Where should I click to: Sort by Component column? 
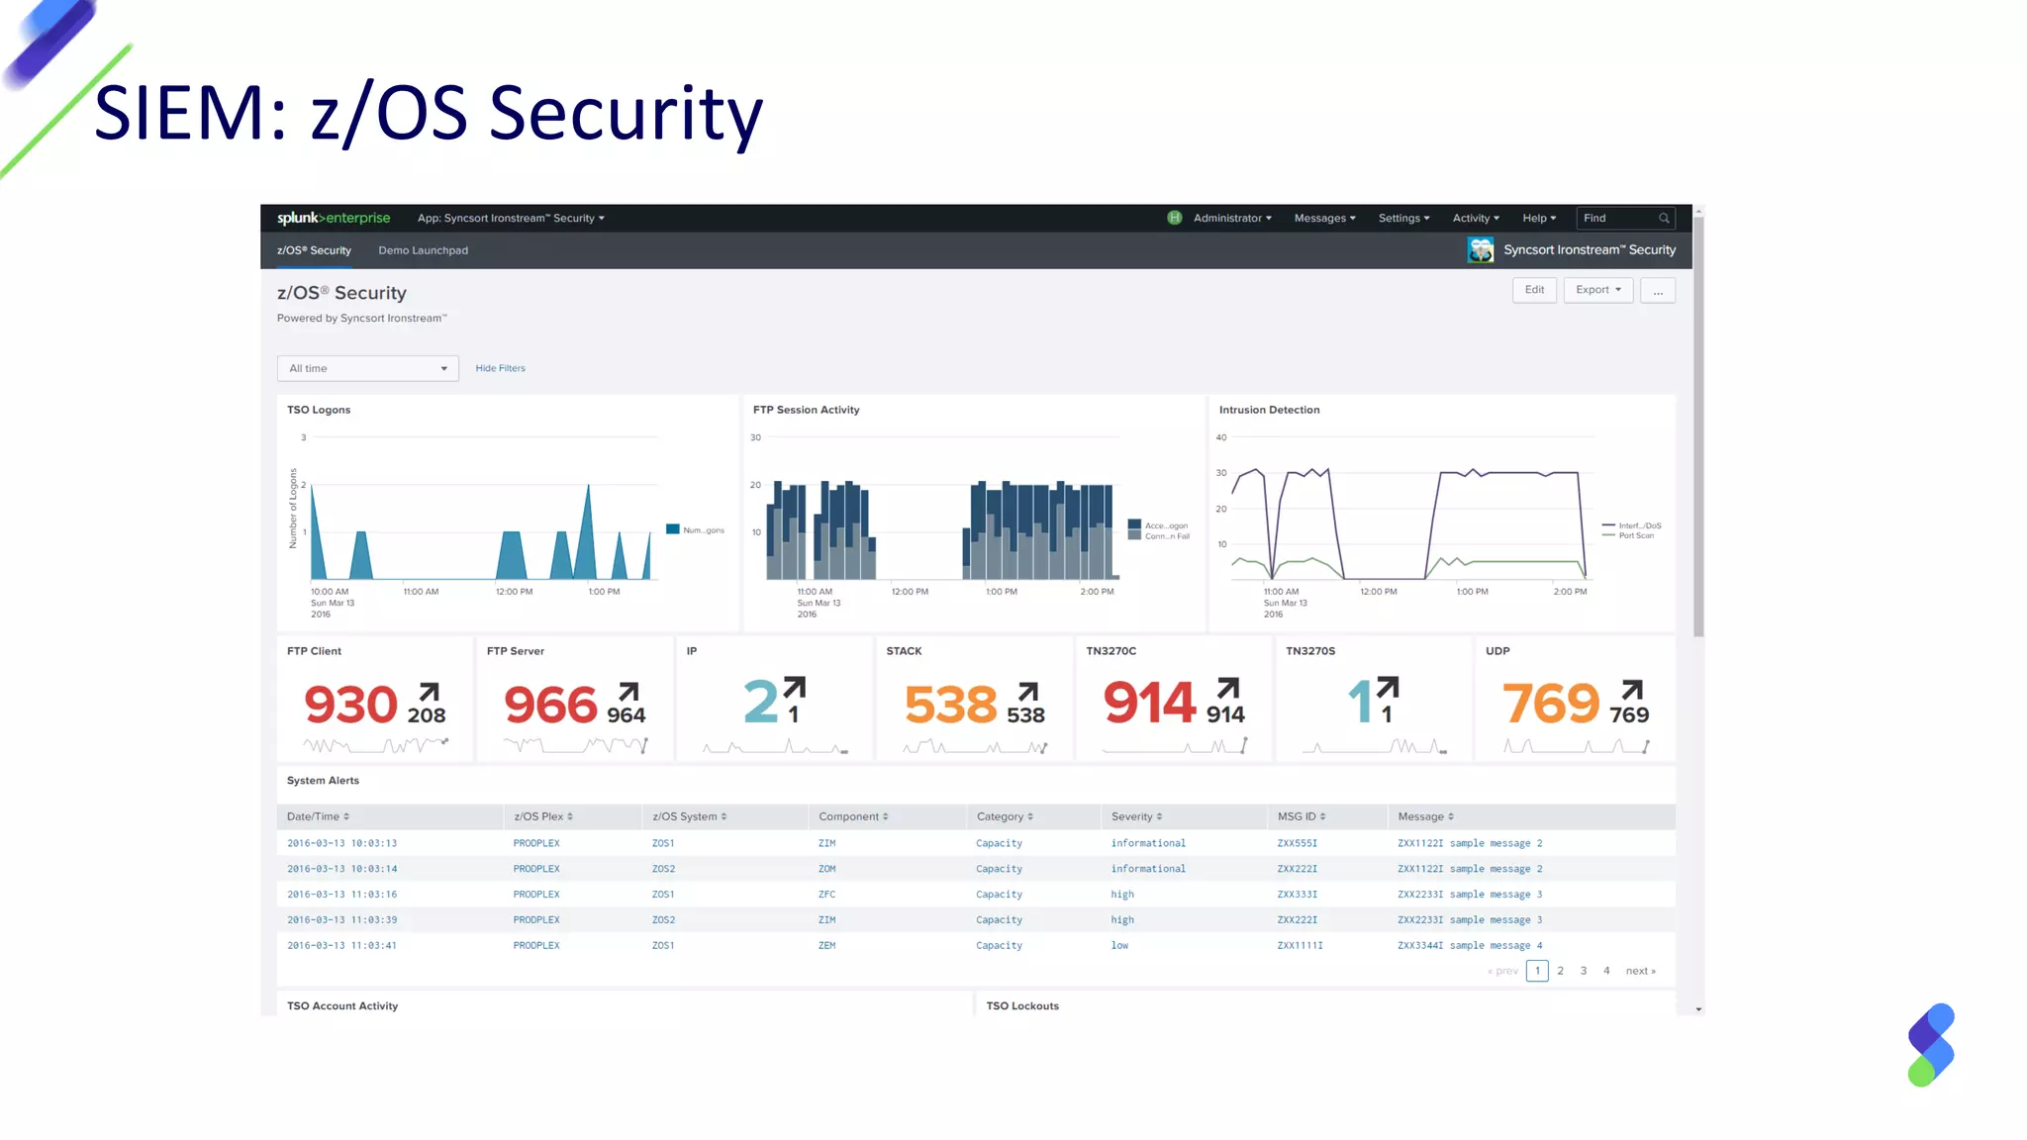click(x=853, y=816)
